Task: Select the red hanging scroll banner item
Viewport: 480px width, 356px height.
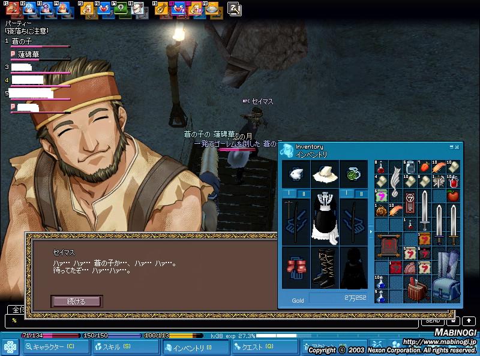Action: click(388, 246)
